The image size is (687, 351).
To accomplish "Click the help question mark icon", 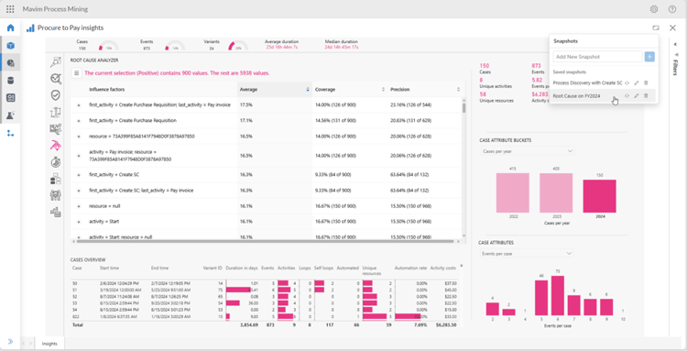I will [x=672, y=9].
